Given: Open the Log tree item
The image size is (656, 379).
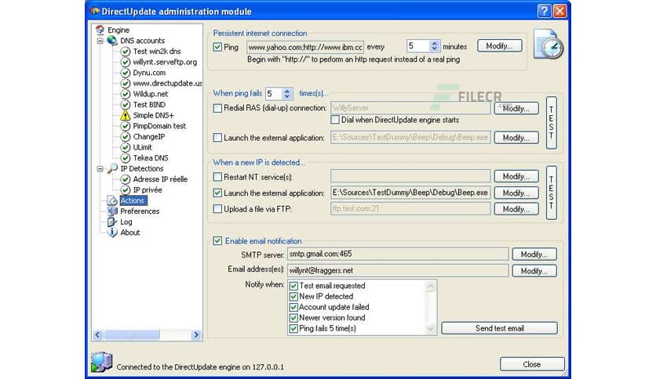Looking at the screenshot, I should point(126,222).
